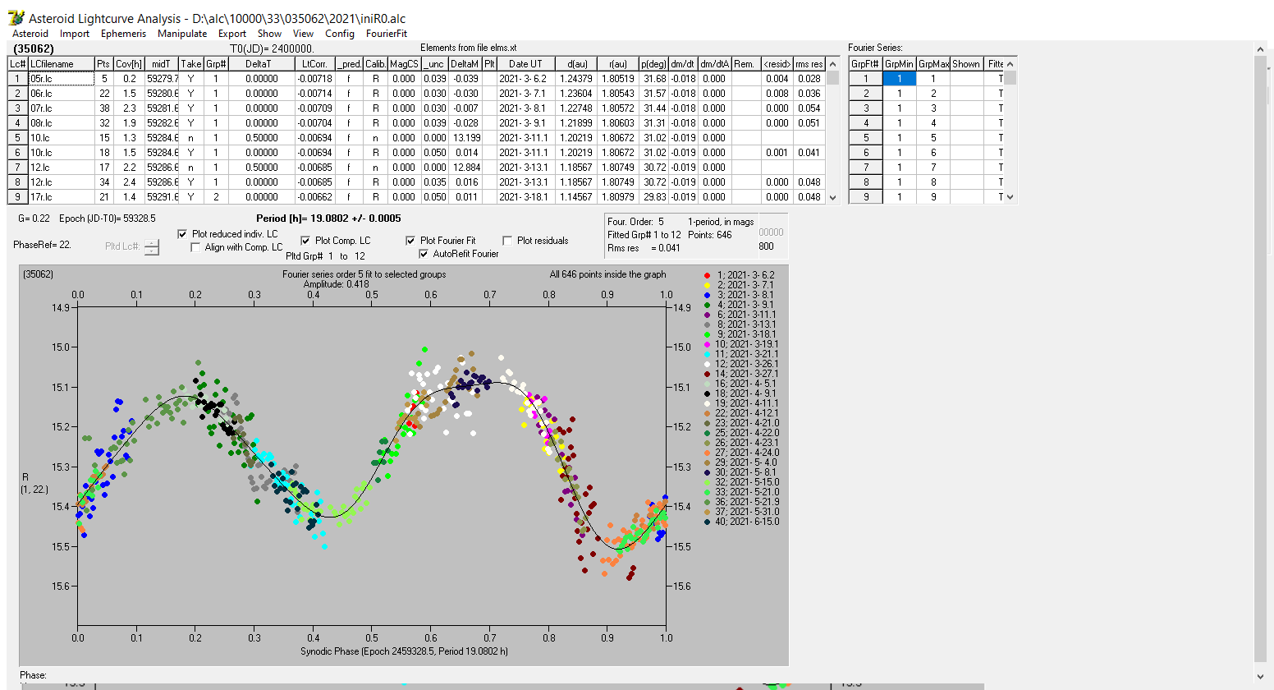Open the Config menu
The width and height of the screenshot is (1274, 690).
coord(340,34)
